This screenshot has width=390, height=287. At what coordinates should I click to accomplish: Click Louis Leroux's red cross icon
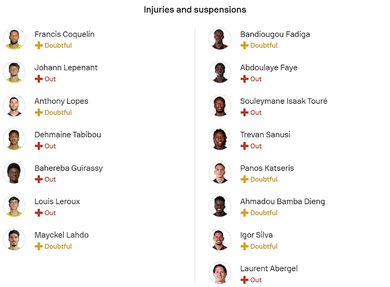[38, 213]
